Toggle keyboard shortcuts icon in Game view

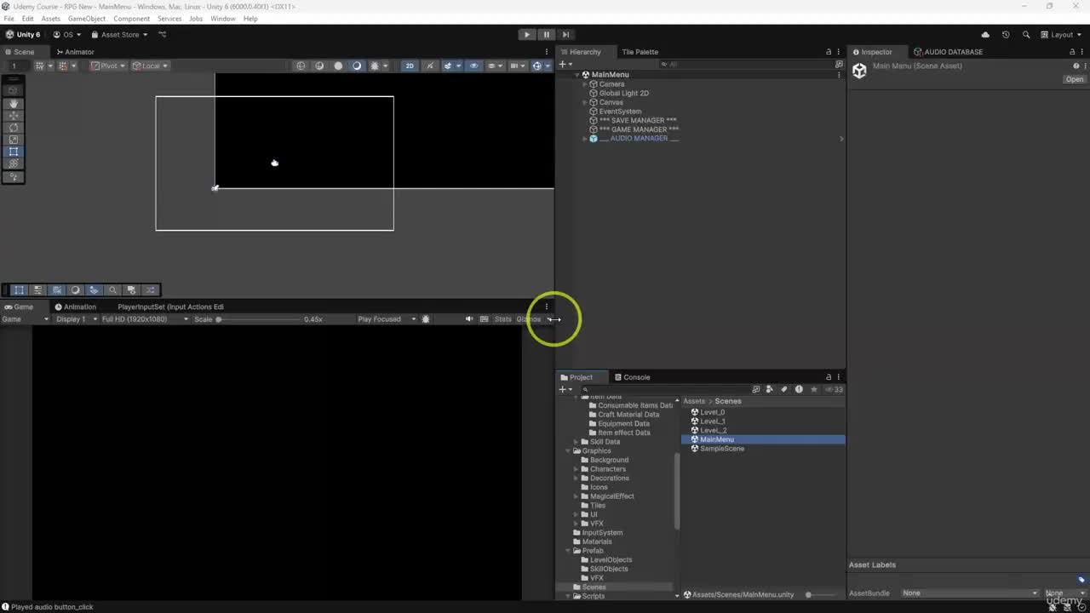point(485,319)
